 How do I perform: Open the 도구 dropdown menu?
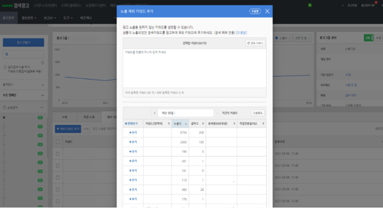(x=68, y=18)
